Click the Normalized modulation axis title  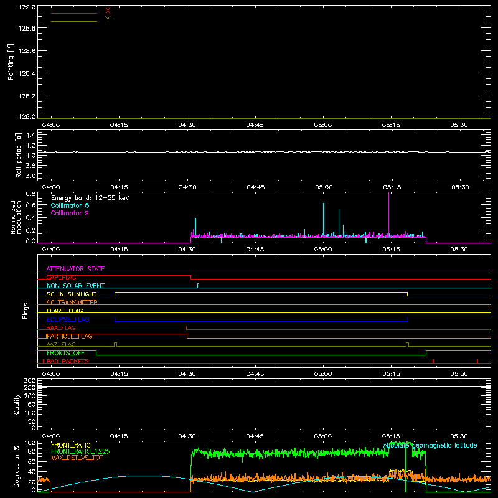pyautogui.click(x=16, y=217)
